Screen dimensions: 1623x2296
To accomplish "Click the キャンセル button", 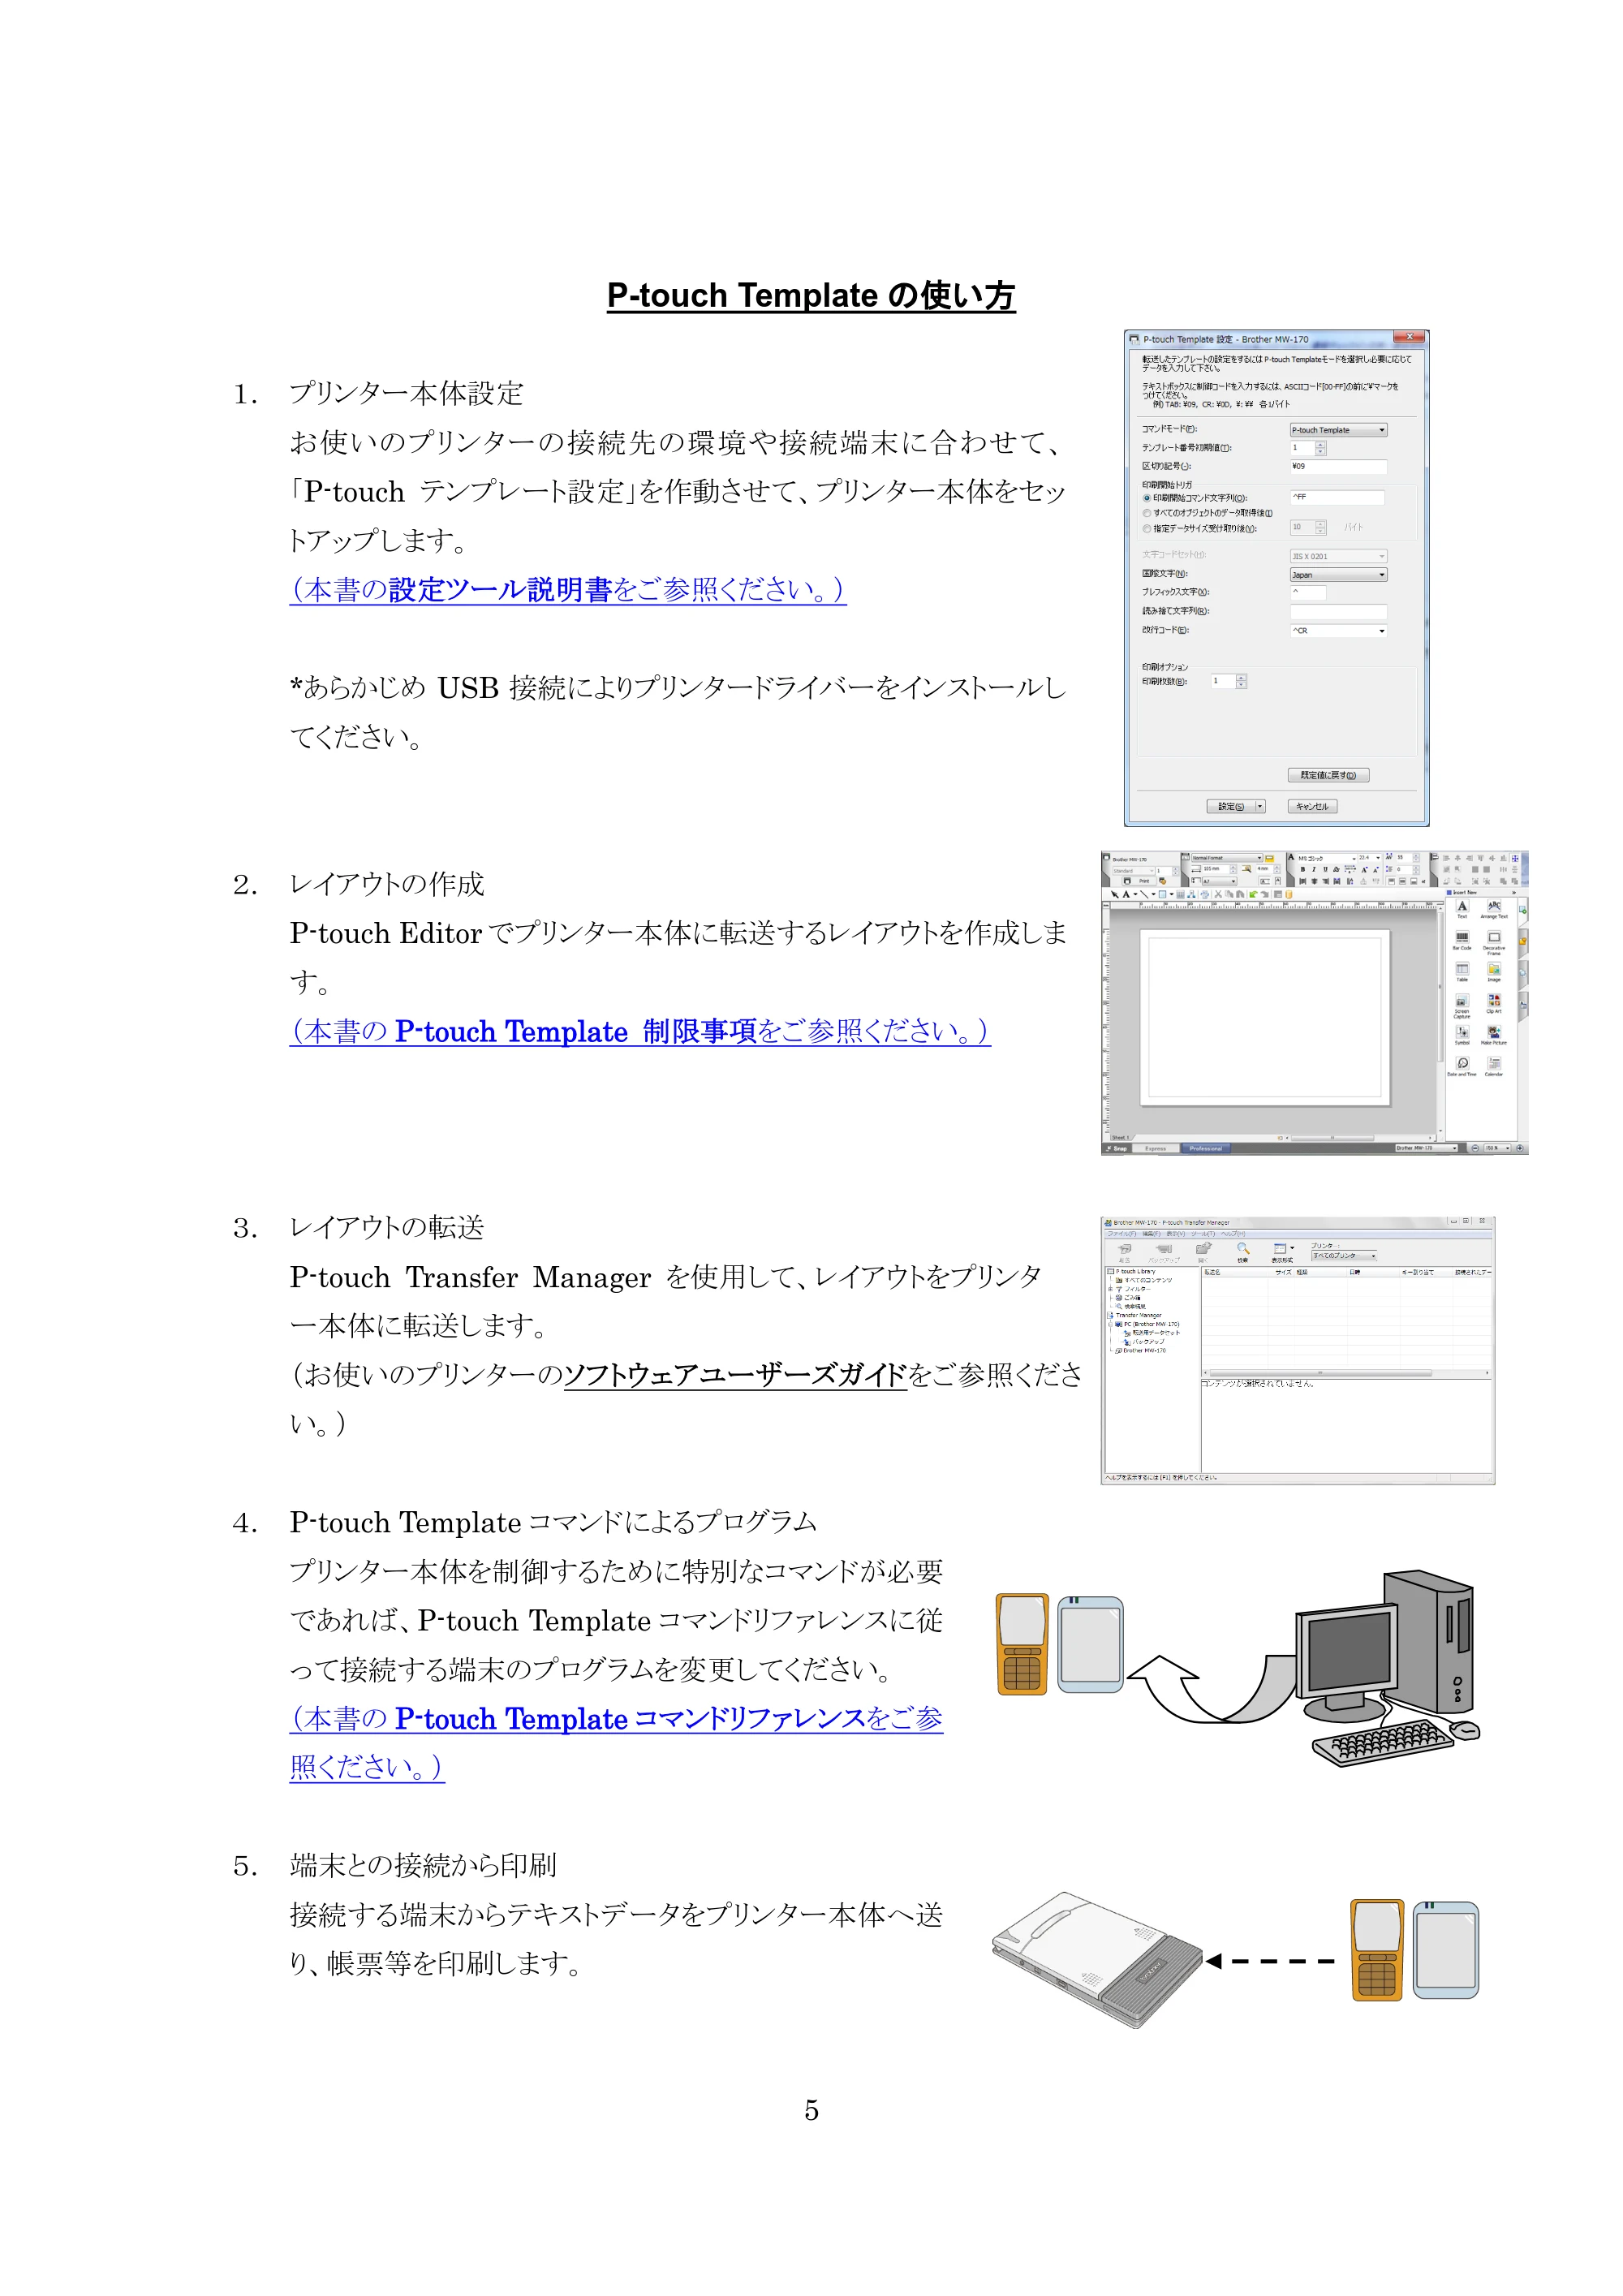I will 1312,806.
